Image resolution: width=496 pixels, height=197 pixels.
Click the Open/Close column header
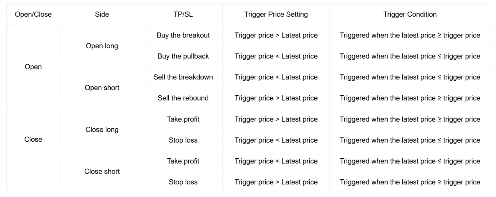(x=33, y=14)
